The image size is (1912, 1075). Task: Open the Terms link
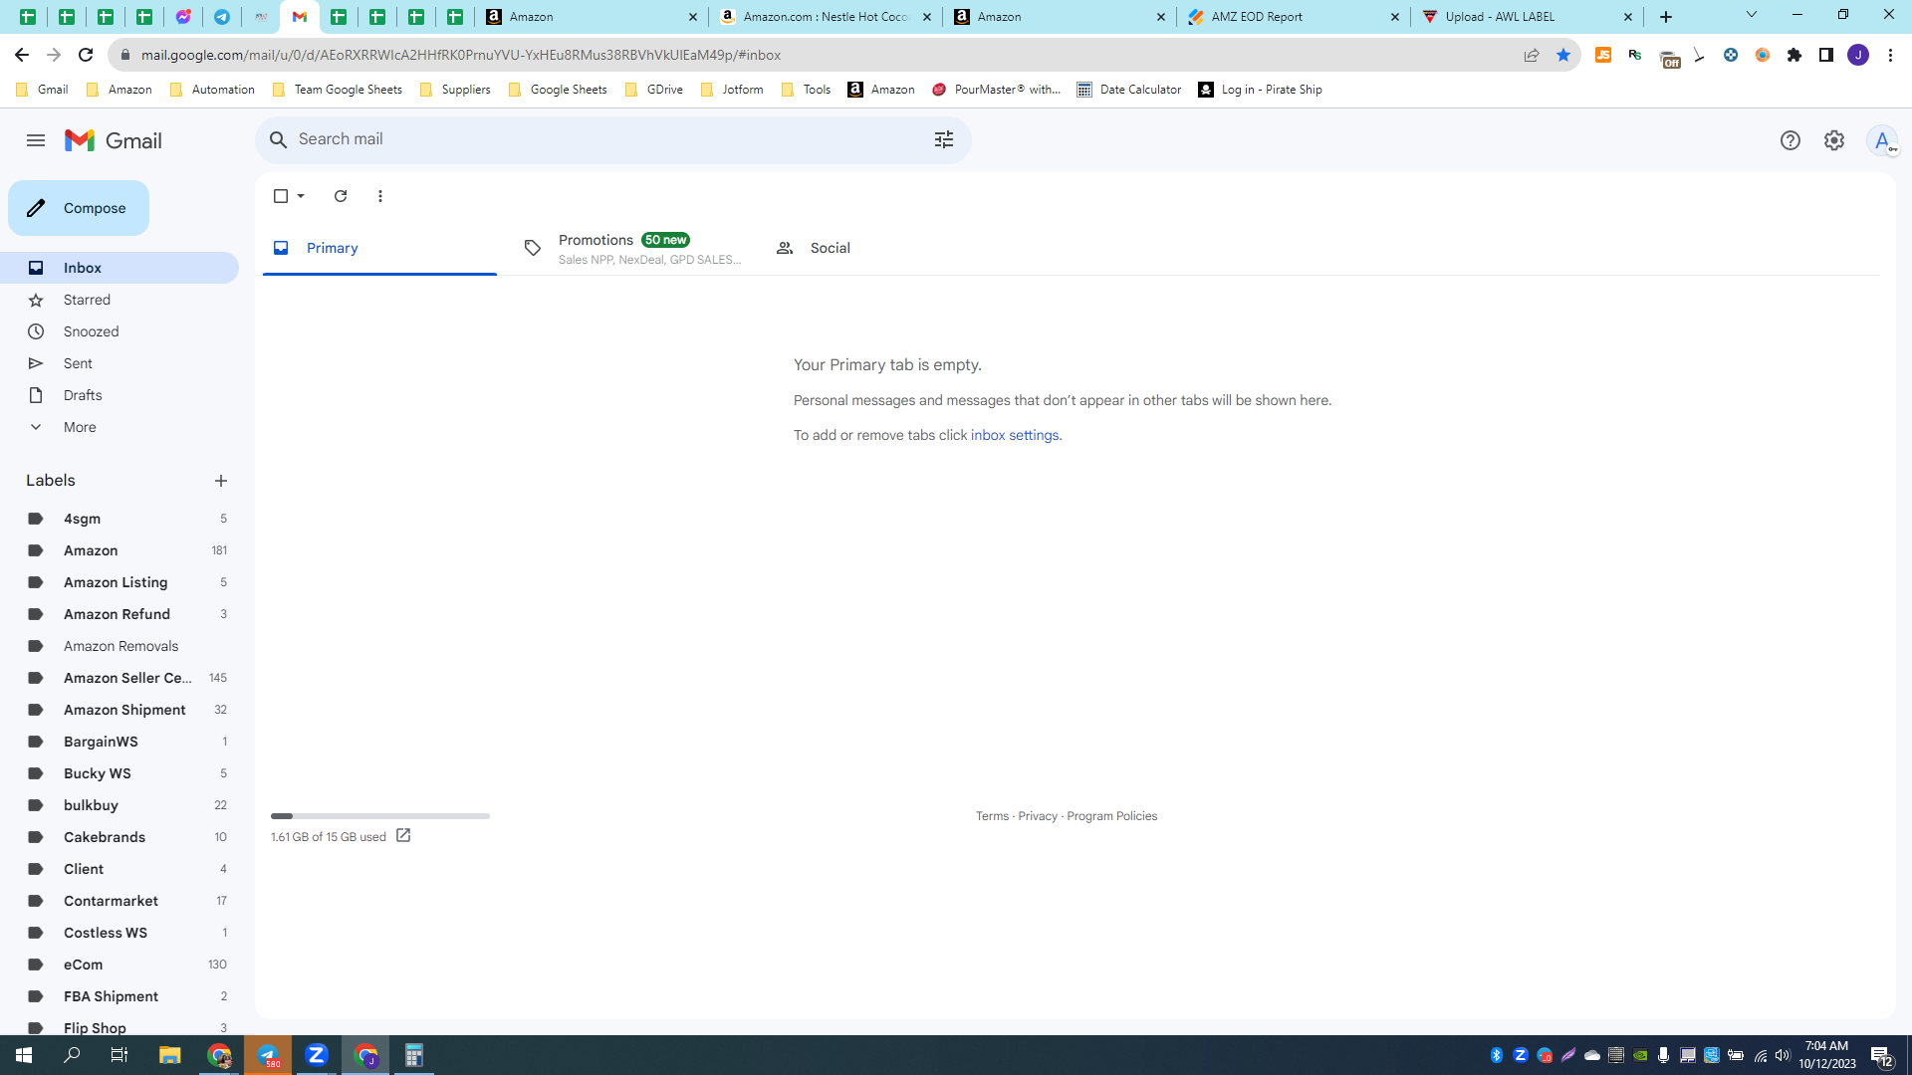click(x=992, y=816)
